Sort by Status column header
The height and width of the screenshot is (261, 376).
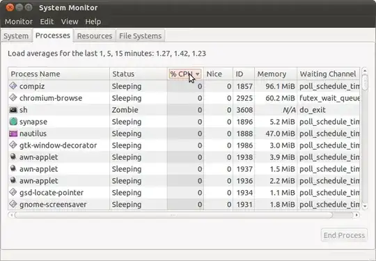pyautogui.click(x=139, y=74)
